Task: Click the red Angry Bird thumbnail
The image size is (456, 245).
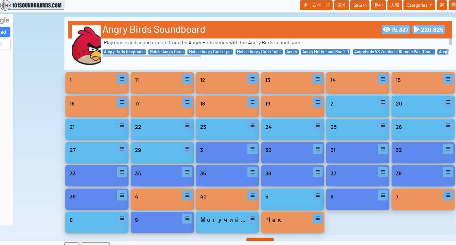Action: (86, 45)
